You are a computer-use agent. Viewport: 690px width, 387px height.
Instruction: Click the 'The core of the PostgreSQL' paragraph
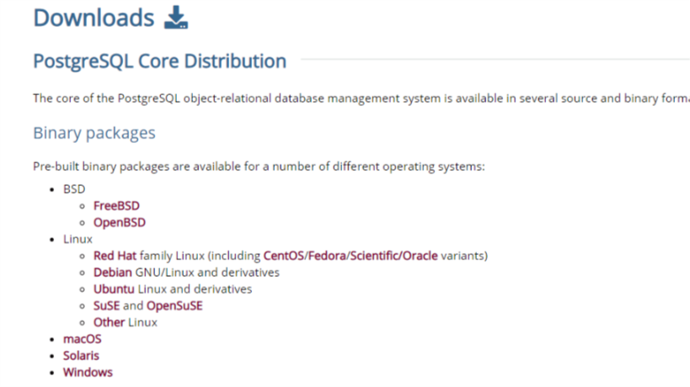click(x=361, y=98)
